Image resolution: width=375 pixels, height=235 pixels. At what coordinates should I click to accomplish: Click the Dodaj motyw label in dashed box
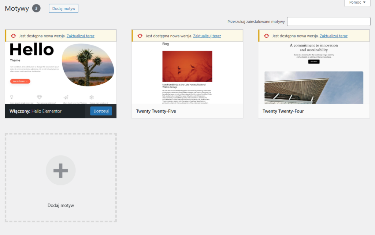(61, 205)
